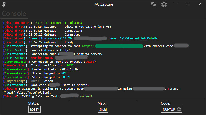Viewport: 206px width, 115px height.
Task: Click the plug connection icon in title bar
Action: pyautogui.click(x=154, y=4)
